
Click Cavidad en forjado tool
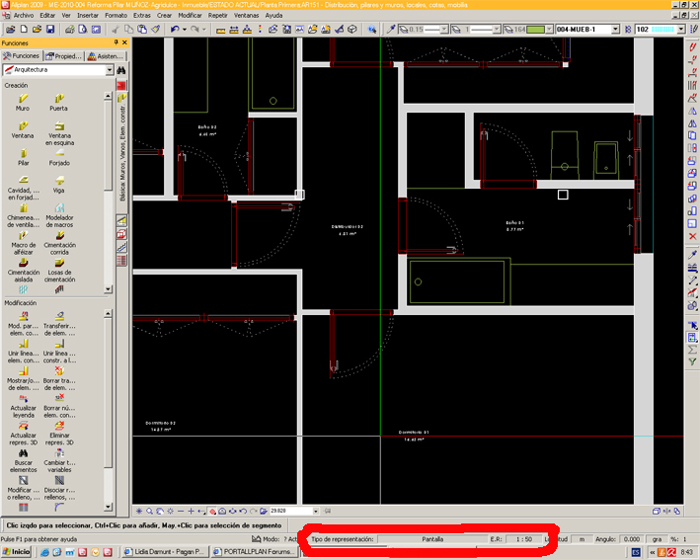(24, 188)
